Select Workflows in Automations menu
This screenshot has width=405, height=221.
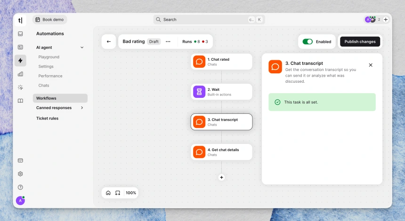tap(60, 98)
